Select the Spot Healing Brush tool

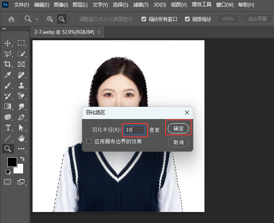(x=21, y=75)
